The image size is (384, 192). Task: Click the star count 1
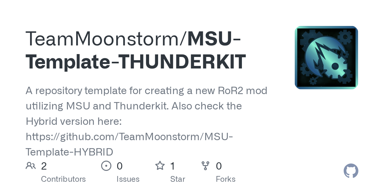click(x=172, y=166)
